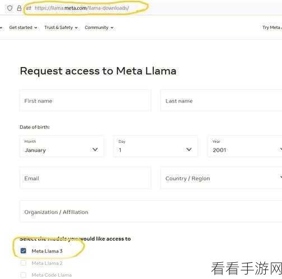
Task: Click the Request access to Meta Llama heading
Action: tap(98, 71)
